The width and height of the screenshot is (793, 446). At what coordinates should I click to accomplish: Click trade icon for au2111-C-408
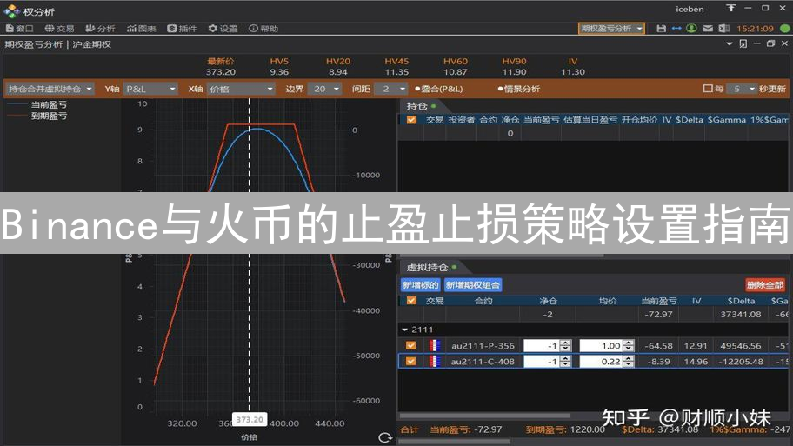point(435,362)
